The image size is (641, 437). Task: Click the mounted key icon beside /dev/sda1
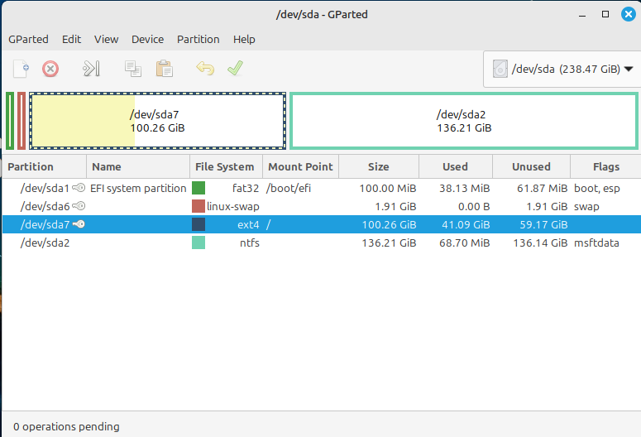click(79, 188)
